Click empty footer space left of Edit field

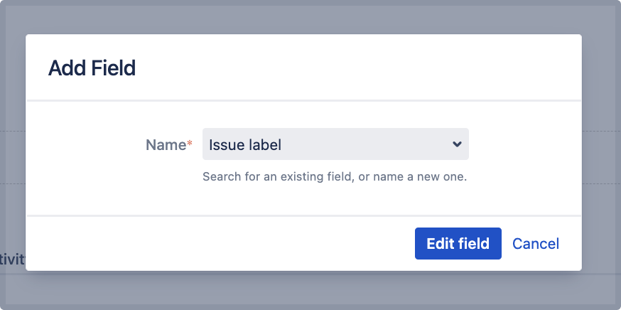coord(213,244)
